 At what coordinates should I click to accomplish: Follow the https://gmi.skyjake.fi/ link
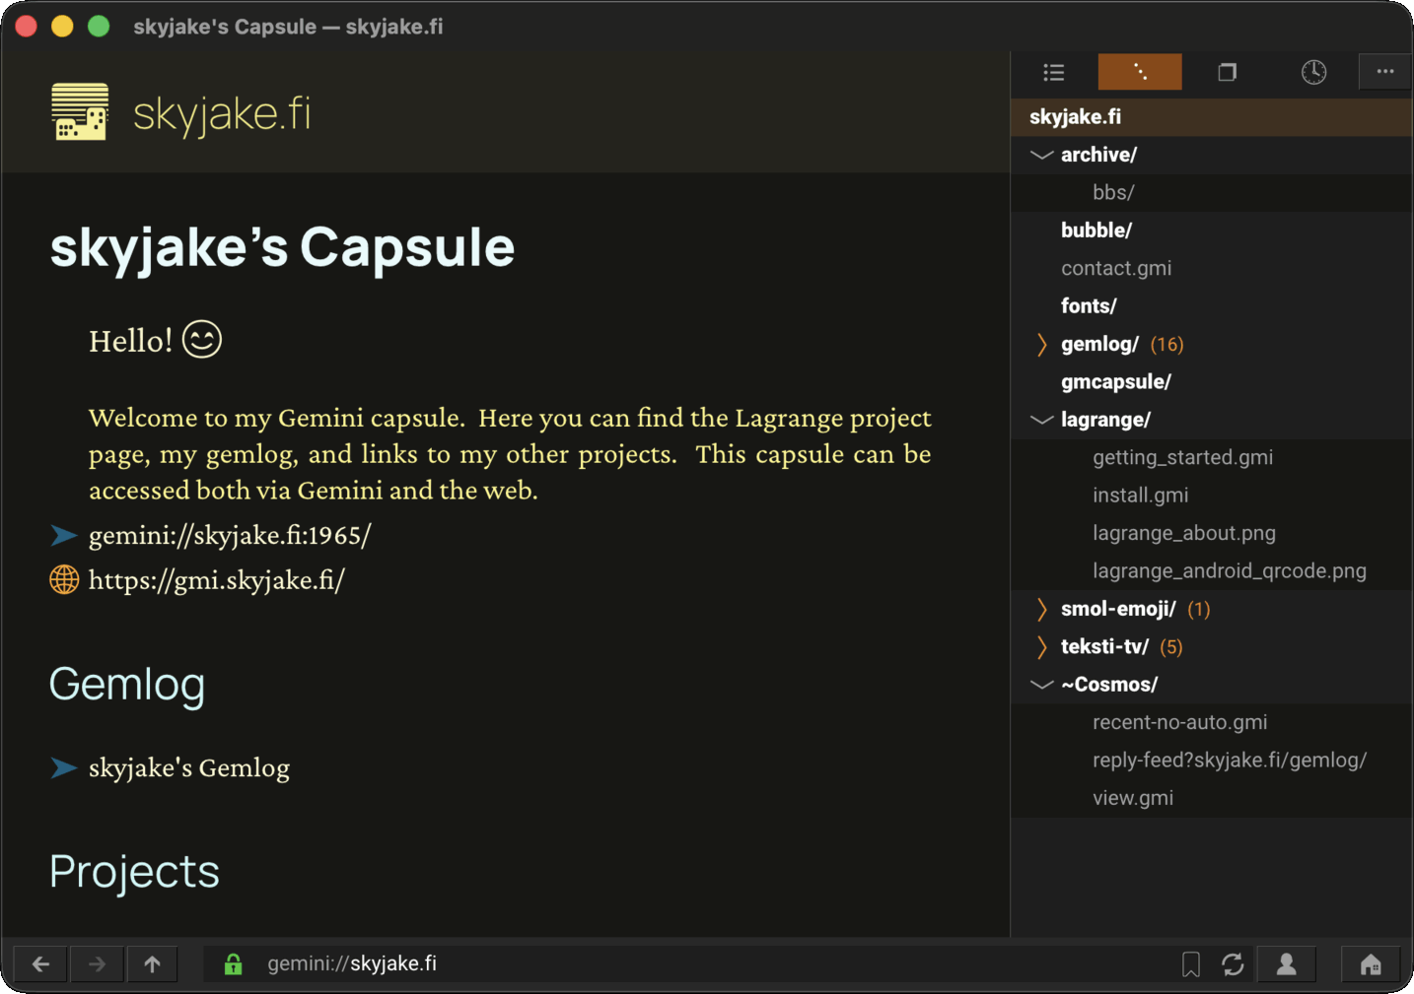tap(217, 580)
